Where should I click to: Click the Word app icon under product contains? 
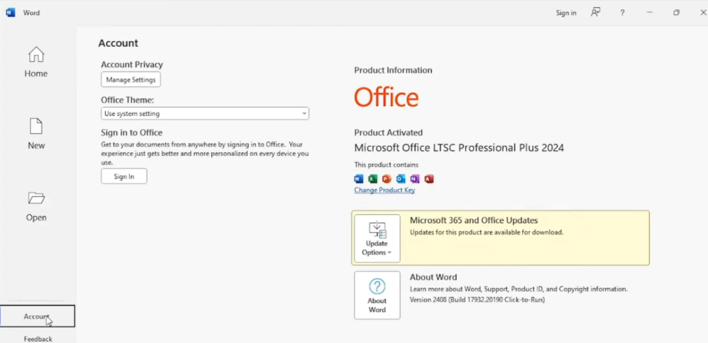[x=359, y=179]
